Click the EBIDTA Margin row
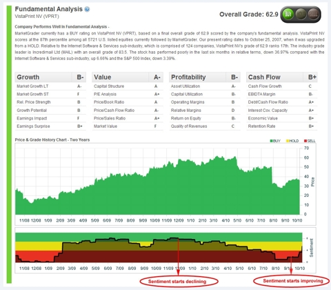This screenshot has width=331, height=290. [282, 94]
